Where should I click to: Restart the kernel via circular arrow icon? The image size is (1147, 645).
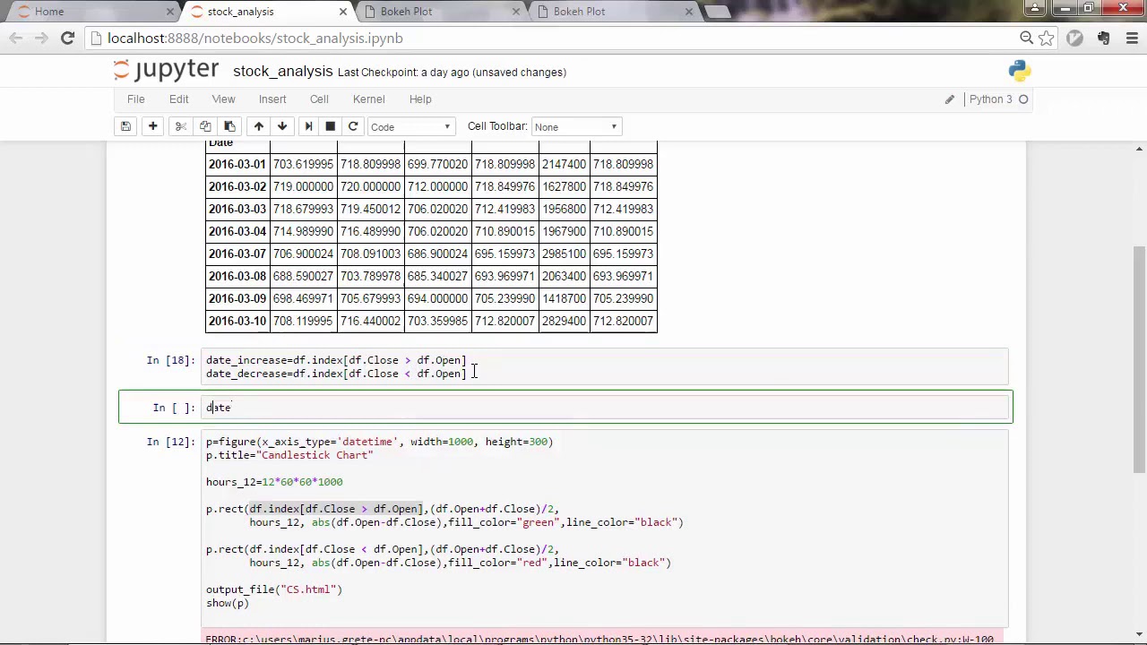pyautogui.click(x=353, y=126)
